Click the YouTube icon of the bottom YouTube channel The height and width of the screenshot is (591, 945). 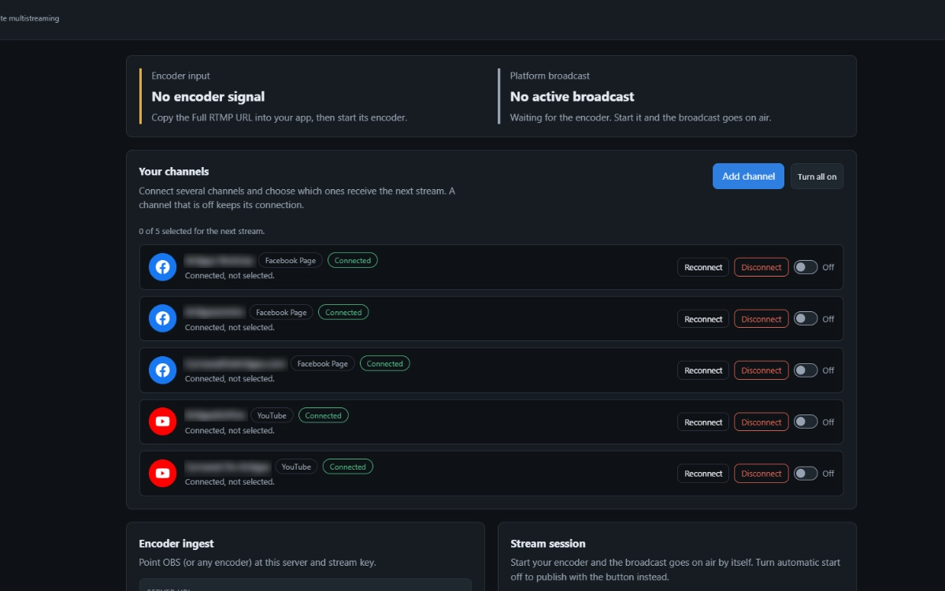(x=162, y=474)
